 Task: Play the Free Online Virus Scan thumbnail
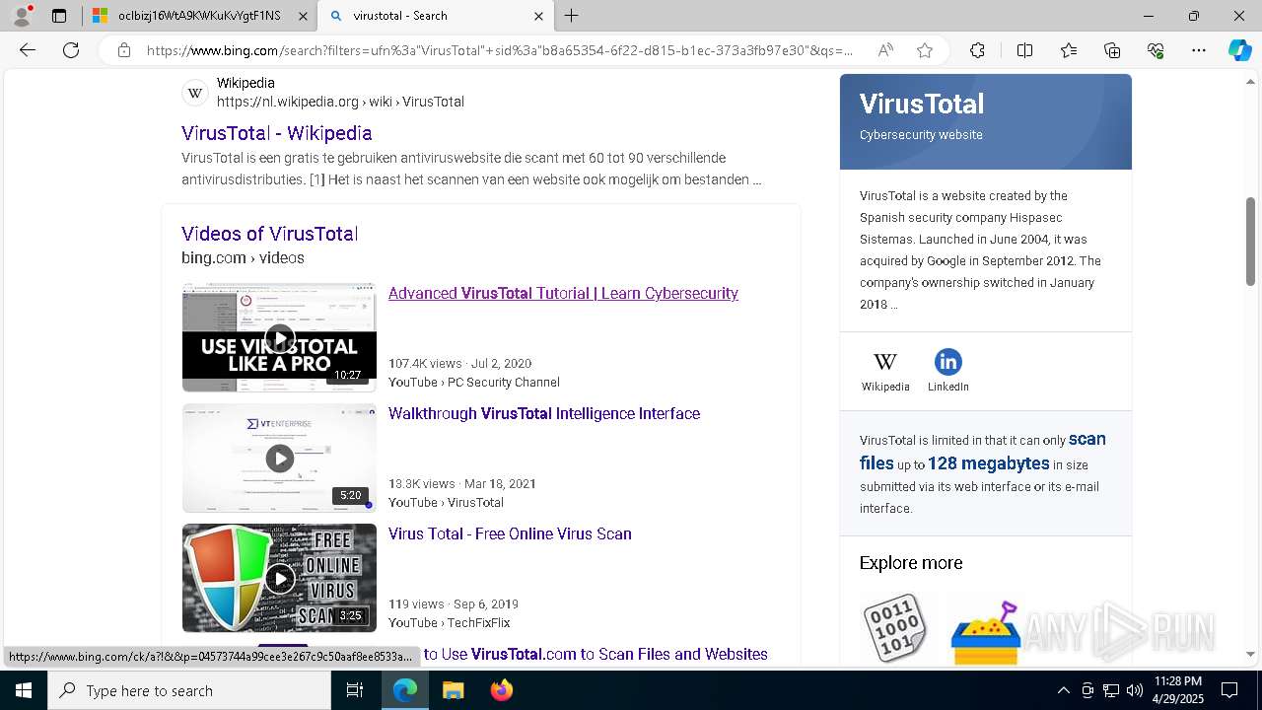[x=279, y=578]
